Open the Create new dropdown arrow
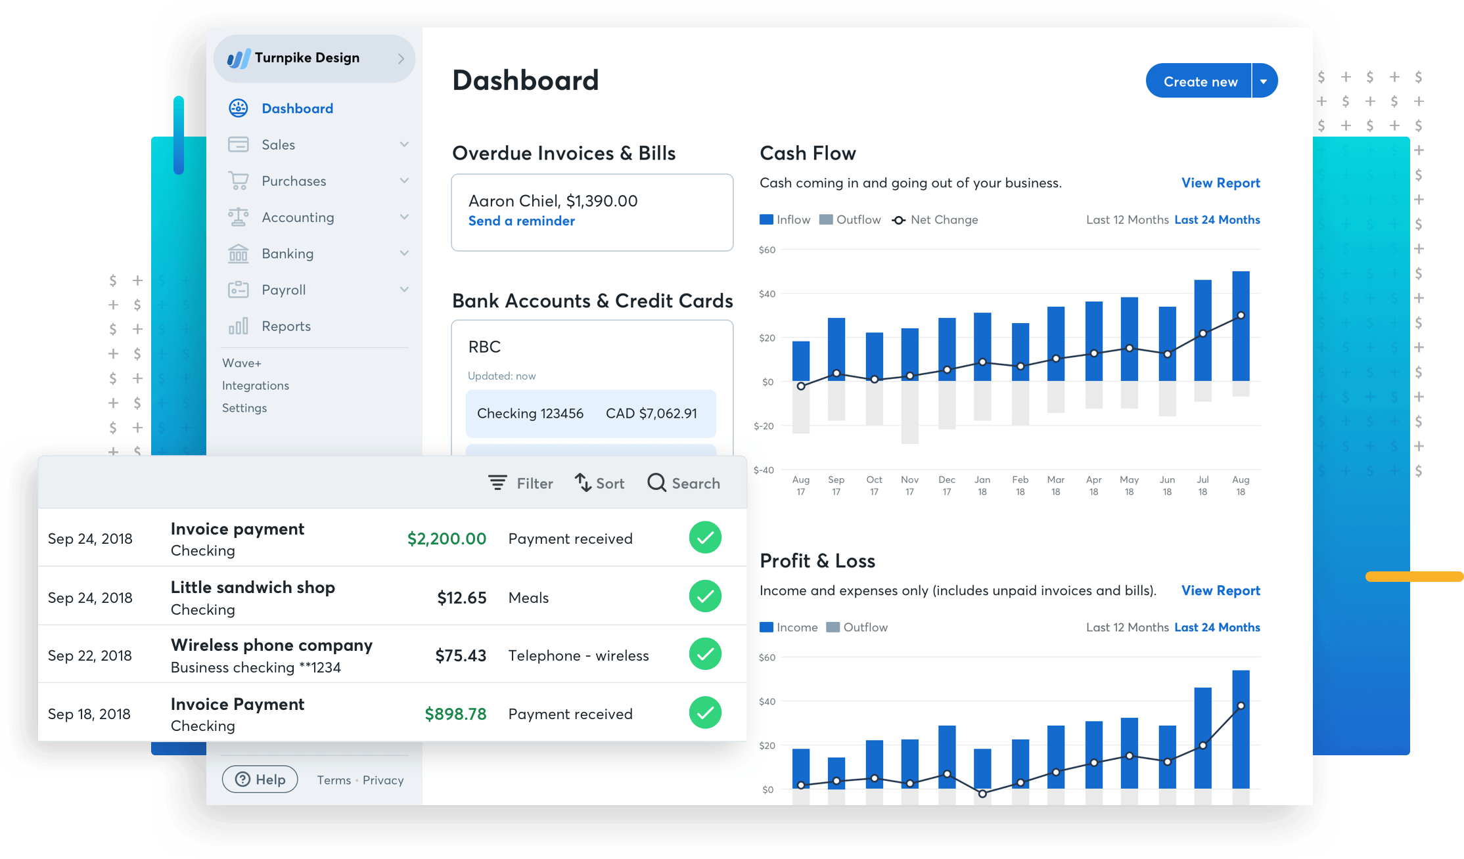1464x859 pixels. click(1264, 81)
